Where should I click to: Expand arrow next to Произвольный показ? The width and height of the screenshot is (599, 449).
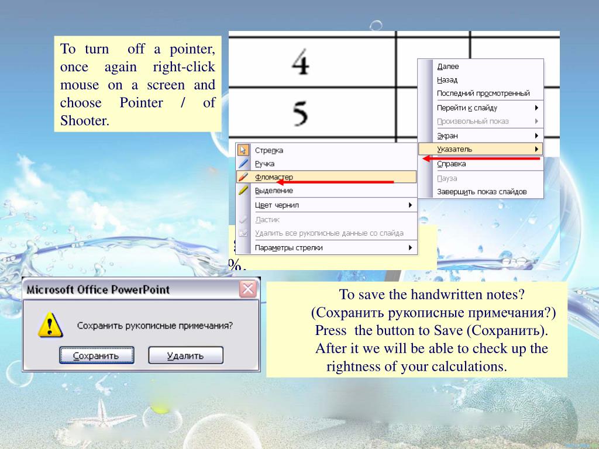(x=537, y=121)
